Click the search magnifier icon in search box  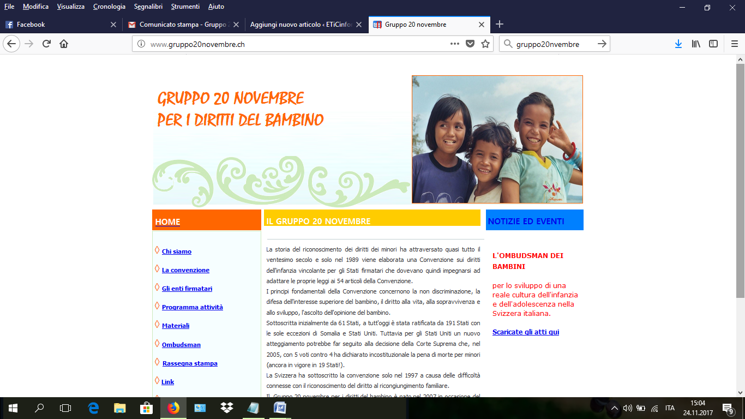coord(507,44)
